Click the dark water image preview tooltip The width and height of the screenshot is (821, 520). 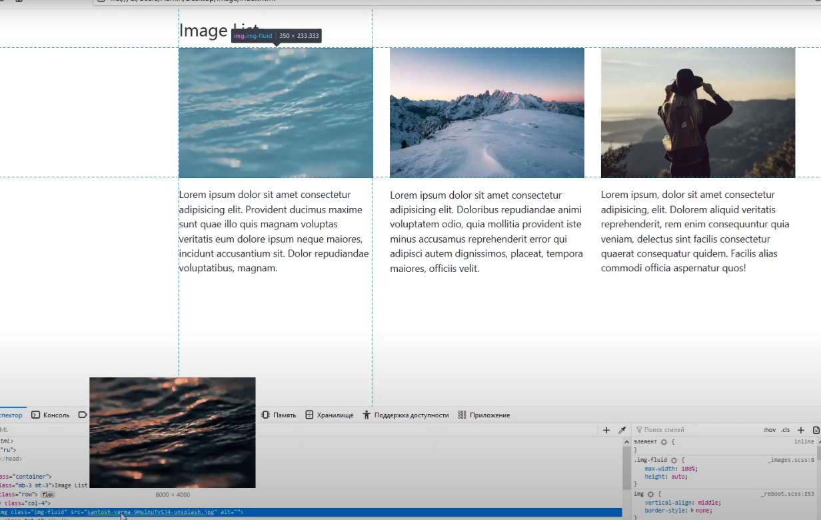[x=173, y=433]
